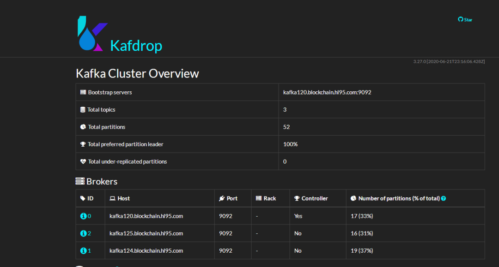This screenshot has height=267, width=499.
Task: Click port 9092 for broker kafka125
Action: (225, 233)
